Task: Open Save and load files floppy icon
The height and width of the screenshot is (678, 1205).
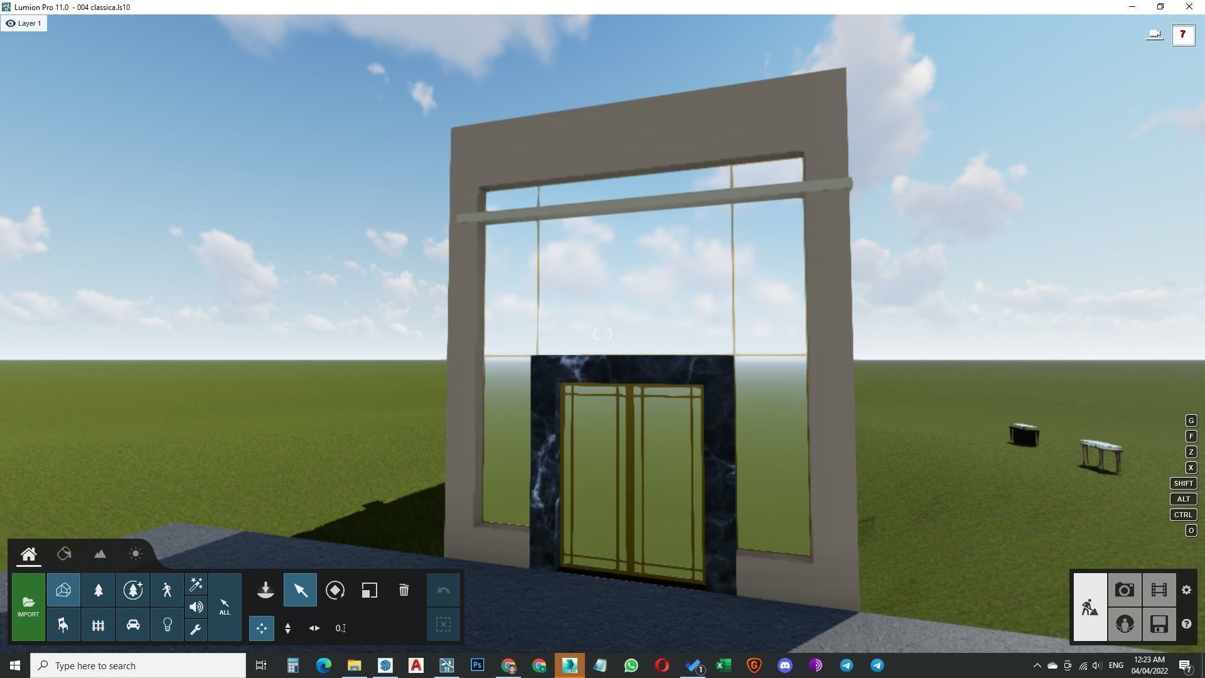Action: 1159,625
